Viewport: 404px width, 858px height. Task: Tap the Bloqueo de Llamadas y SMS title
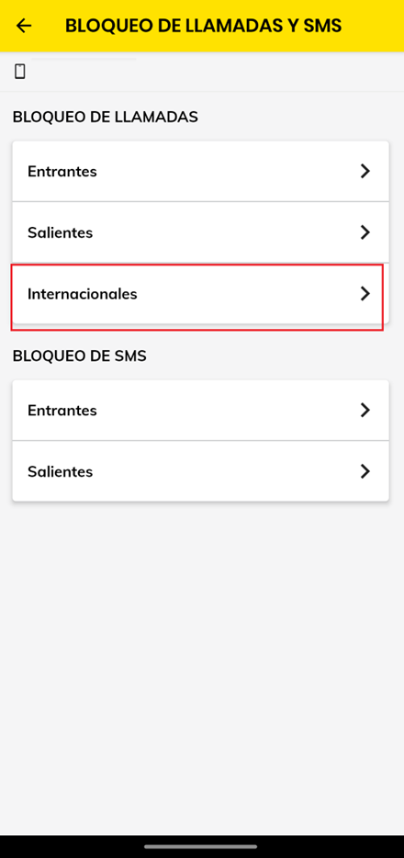pos(203,26)
